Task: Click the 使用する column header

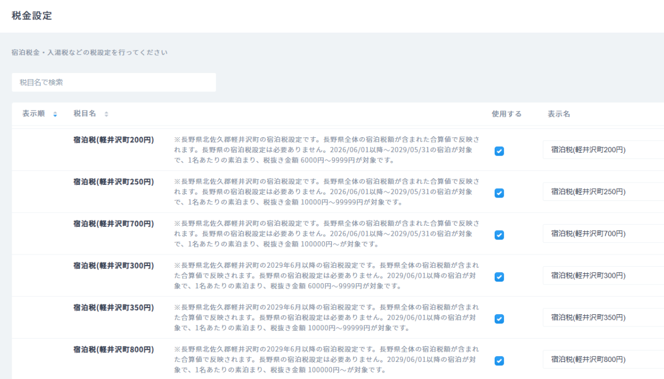Action: (506, 114)
